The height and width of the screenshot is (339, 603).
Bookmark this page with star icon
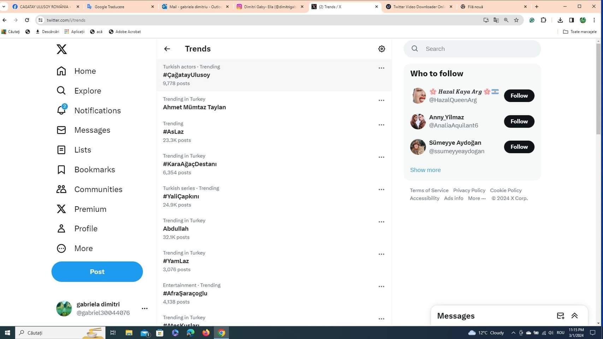tap(516, 20)
